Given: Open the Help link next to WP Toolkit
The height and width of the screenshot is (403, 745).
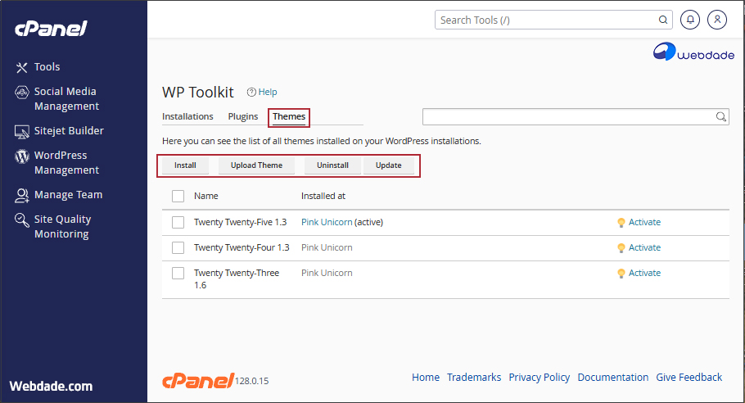Looking at the screenshot, I should click(x=262, y=93).
